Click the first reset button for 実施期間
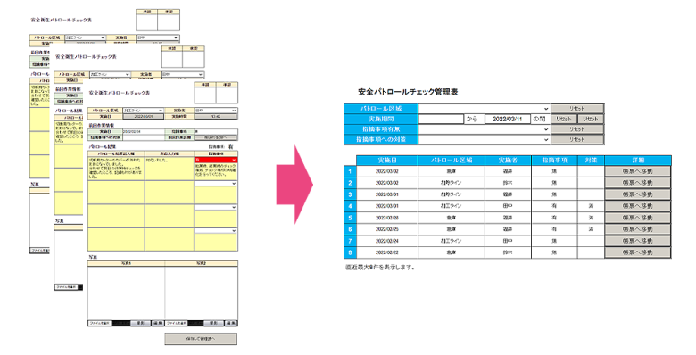This screenshot has height=355, width=696. (564, 119)
